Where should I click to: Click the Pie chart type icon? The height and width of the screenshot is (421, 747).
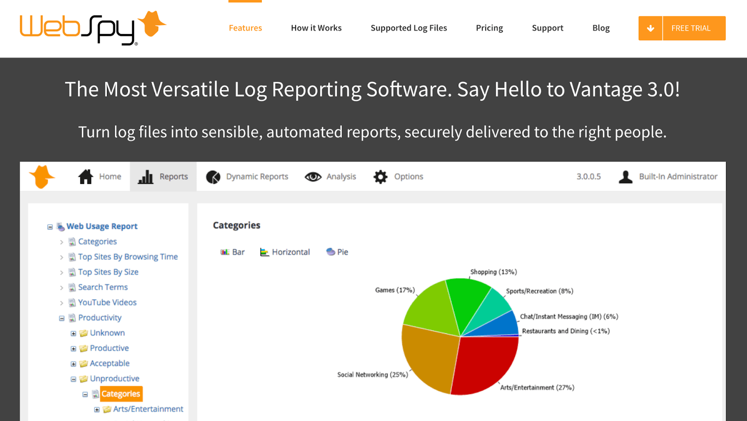331,252
